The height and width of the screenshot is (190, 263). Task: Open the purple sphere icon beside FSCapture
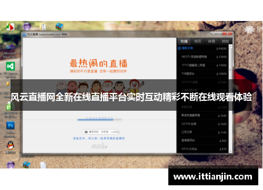pyautogui.click(x=27, y=27)
